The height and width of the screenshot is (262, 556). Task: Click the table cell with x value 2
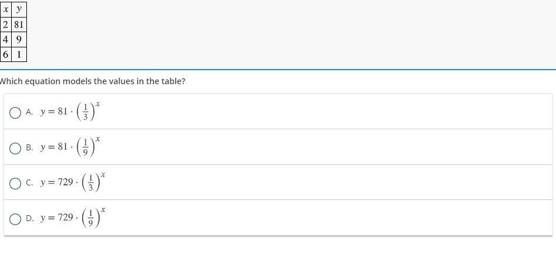[6, 25]
